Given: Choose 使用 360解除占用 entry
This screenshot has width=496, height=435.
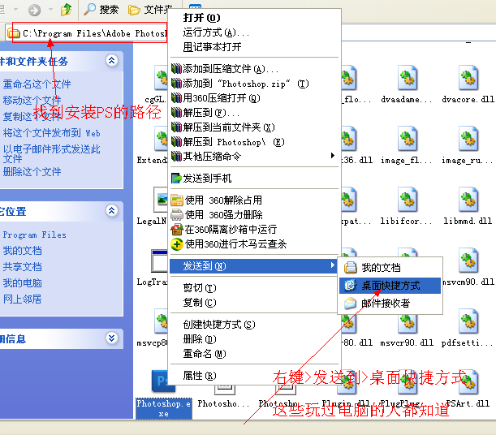Looking at the screenshot, I should click(255, 200).
